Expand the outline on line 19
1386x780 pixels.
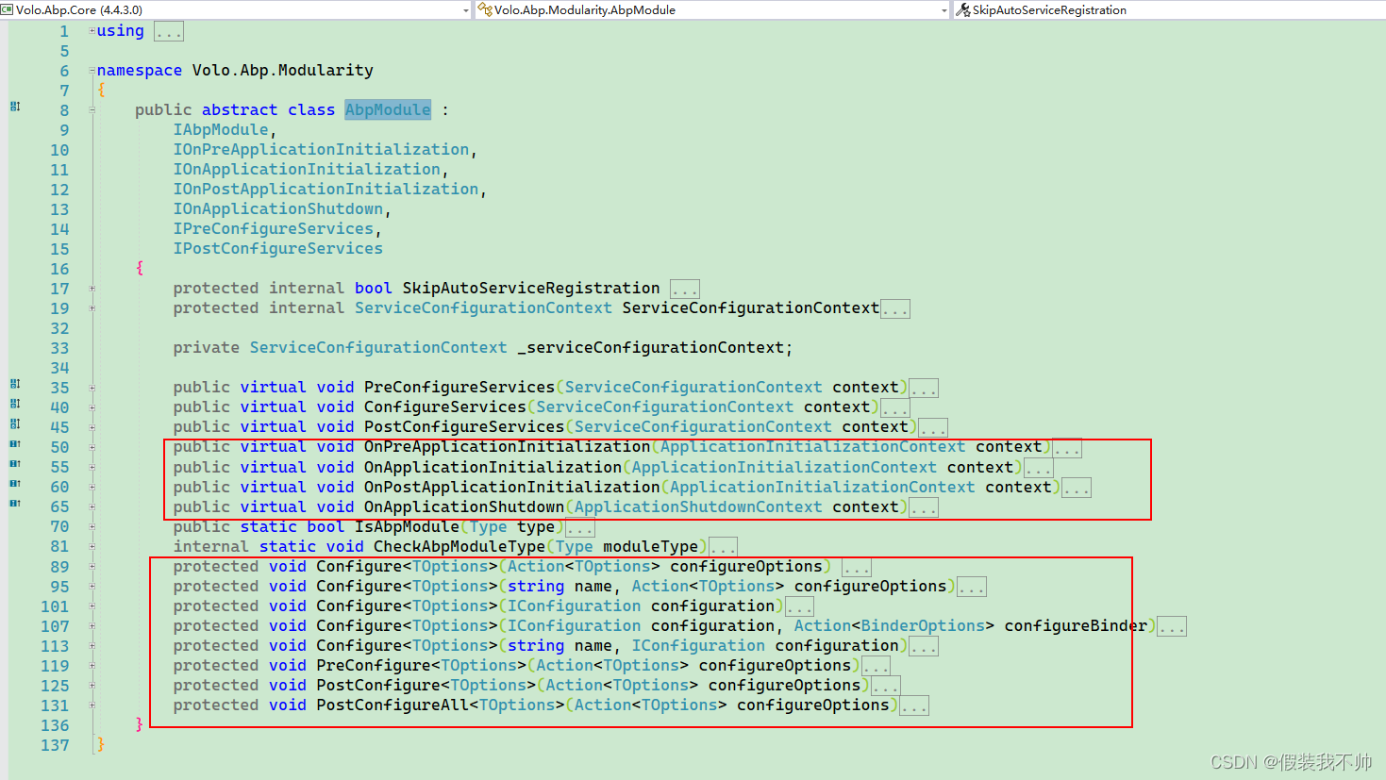(x=92, y=307)
